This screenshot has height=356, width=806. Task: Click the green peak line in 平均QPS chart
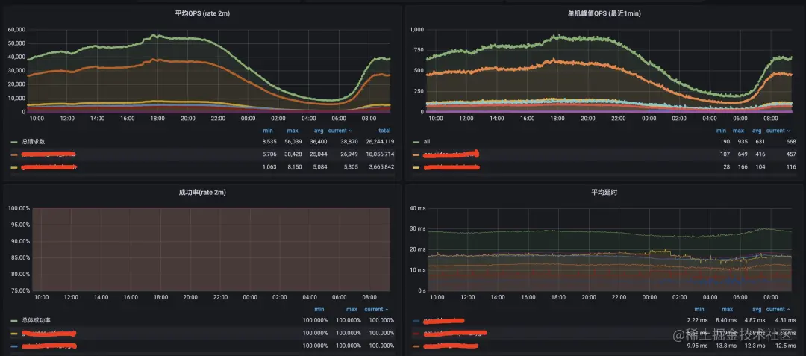154,36
